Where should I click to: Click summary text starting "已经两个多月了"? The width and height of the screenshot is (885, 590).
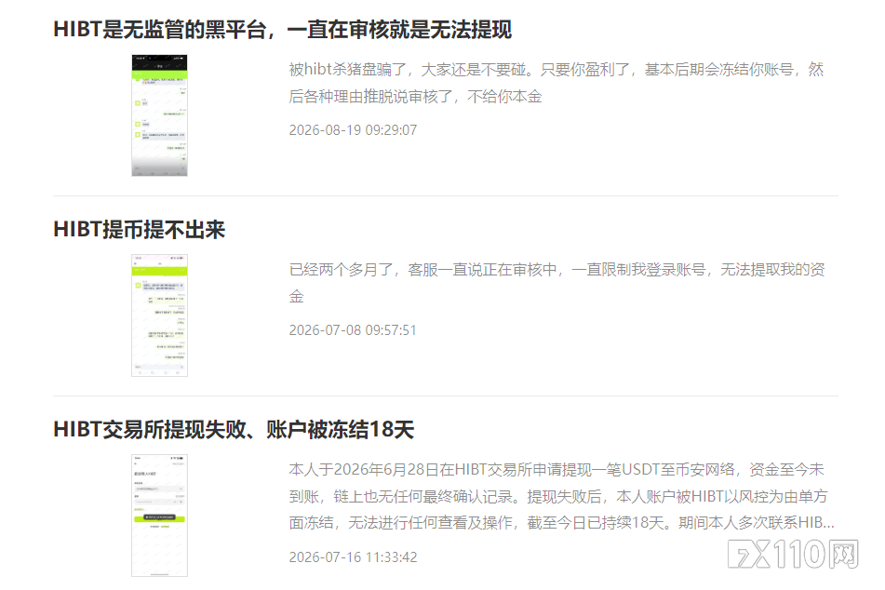(557, 283)
